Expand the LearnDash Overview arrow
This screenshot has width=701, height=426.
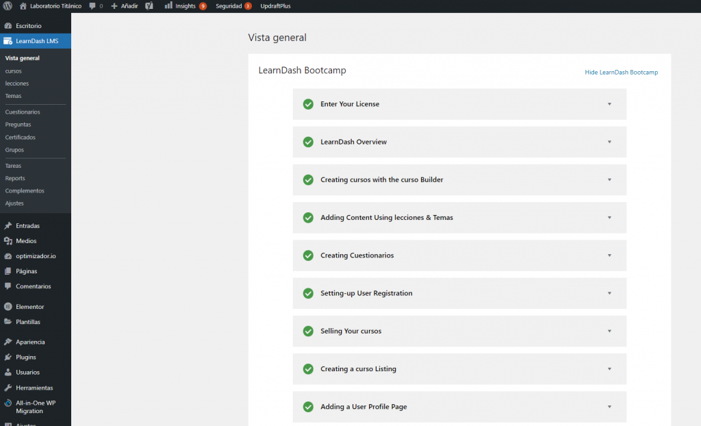coord(609,142)
